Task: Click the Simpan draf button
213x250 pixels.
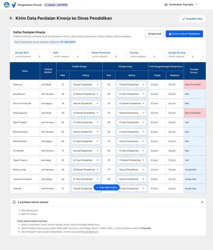Action: pos(154,34)
